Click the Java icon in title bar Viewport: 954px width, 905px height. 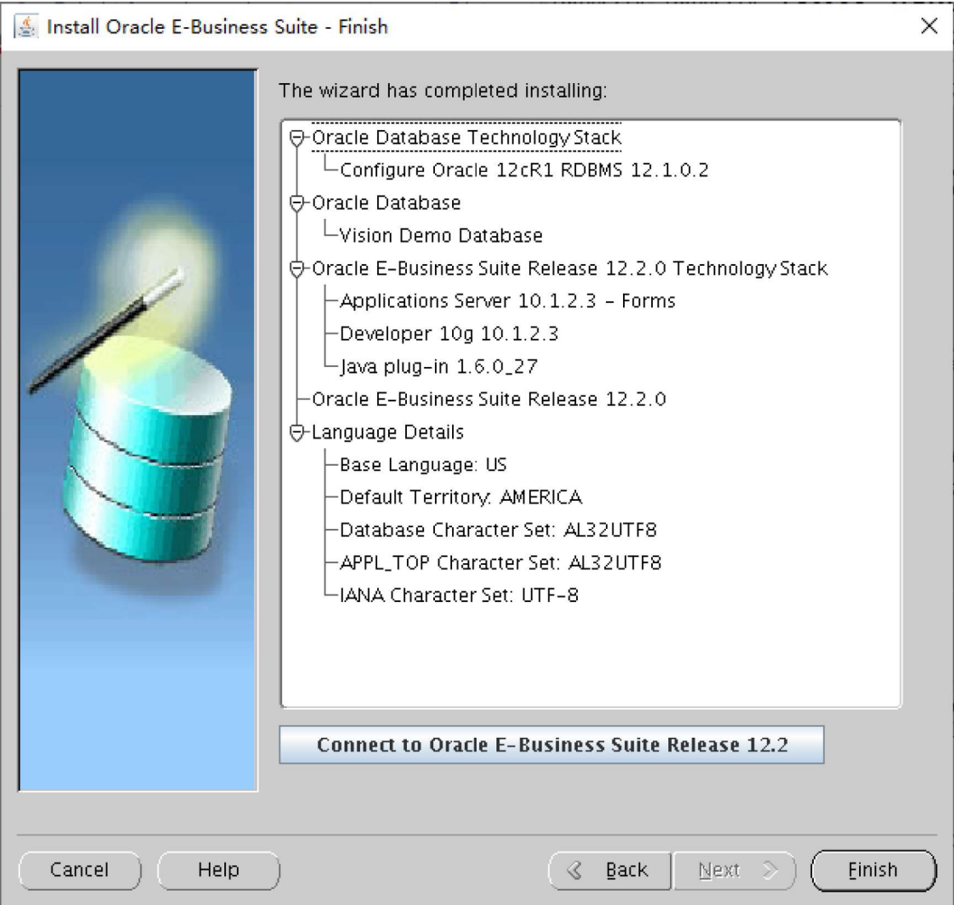[25, 27]
